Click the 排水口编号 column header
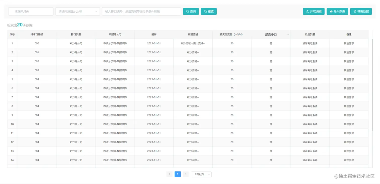Image resolution: width=380 pixels, height=184 pixels. 37,34
